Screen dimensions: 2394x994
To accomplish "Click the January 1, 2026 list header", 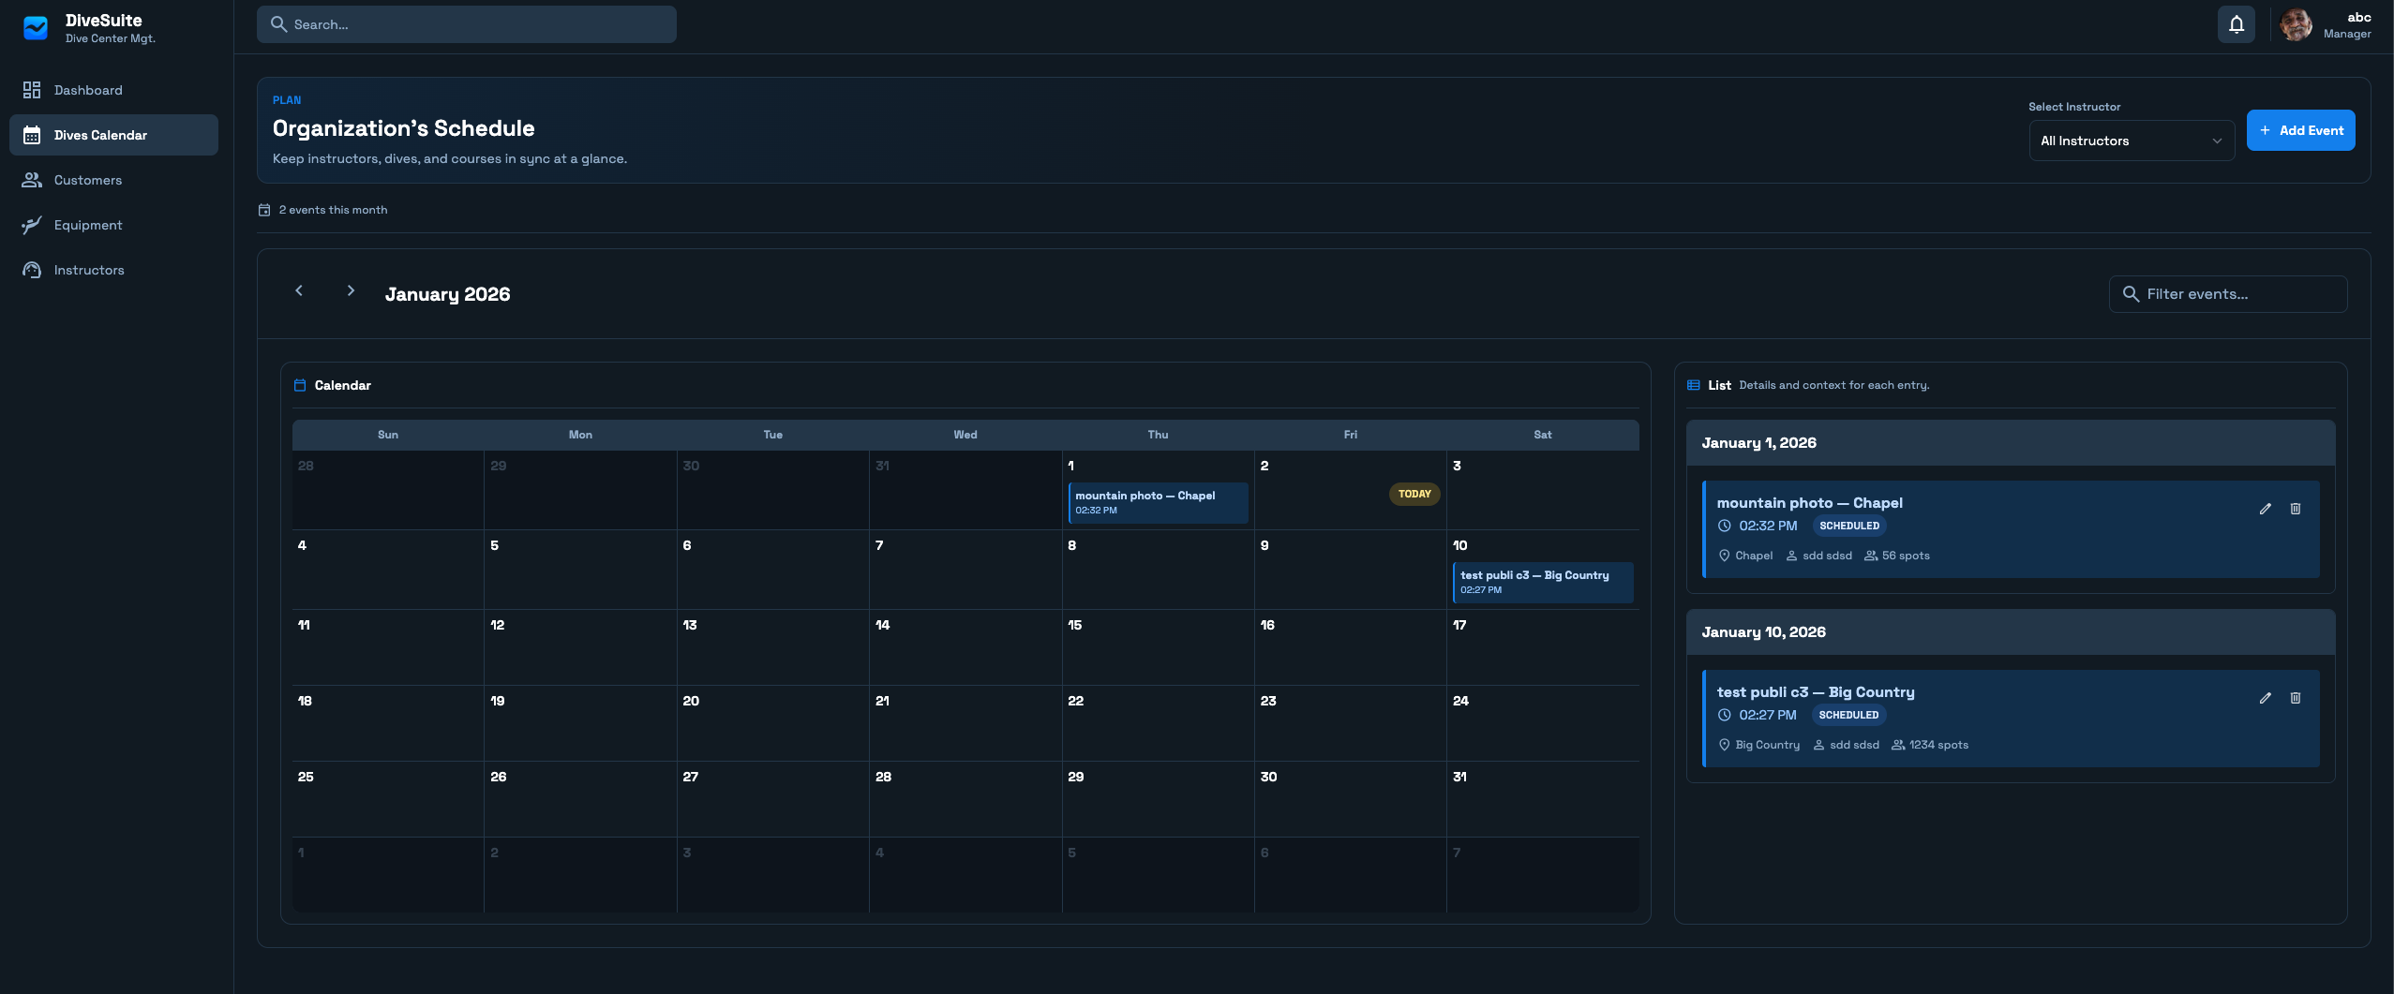I will tap(2011, 443).
